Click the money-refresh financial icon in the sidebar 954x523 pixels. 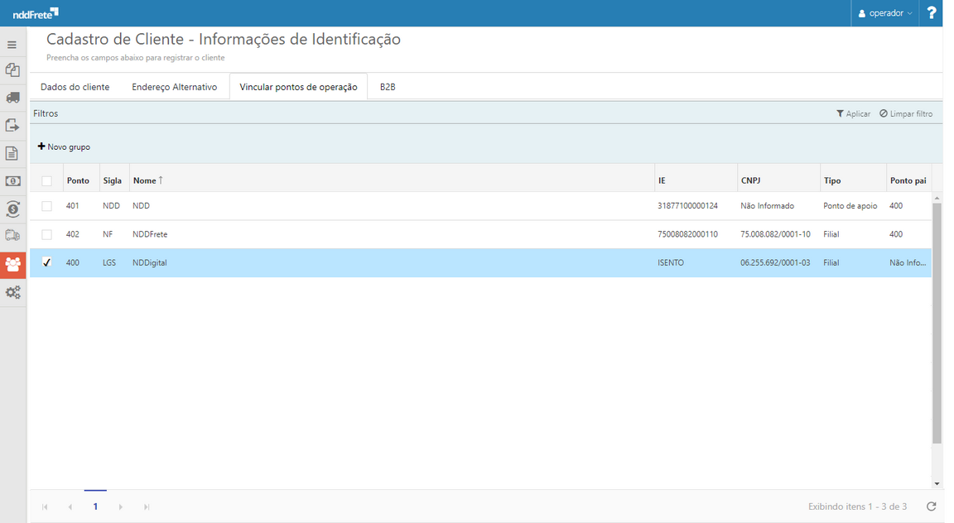(x=12, y=209)
